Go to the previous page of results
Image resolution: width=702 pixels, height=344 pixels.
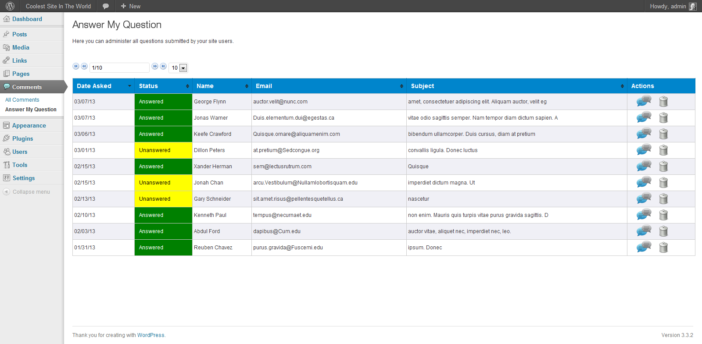84,66
